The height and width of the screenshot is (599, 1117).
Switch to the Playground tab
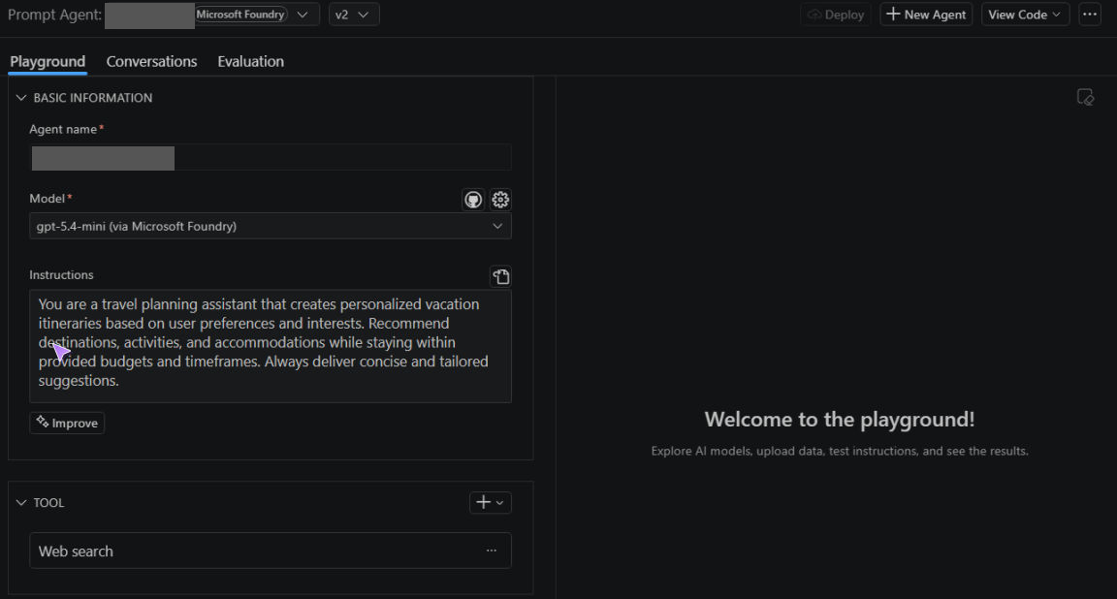coord(48,61)
